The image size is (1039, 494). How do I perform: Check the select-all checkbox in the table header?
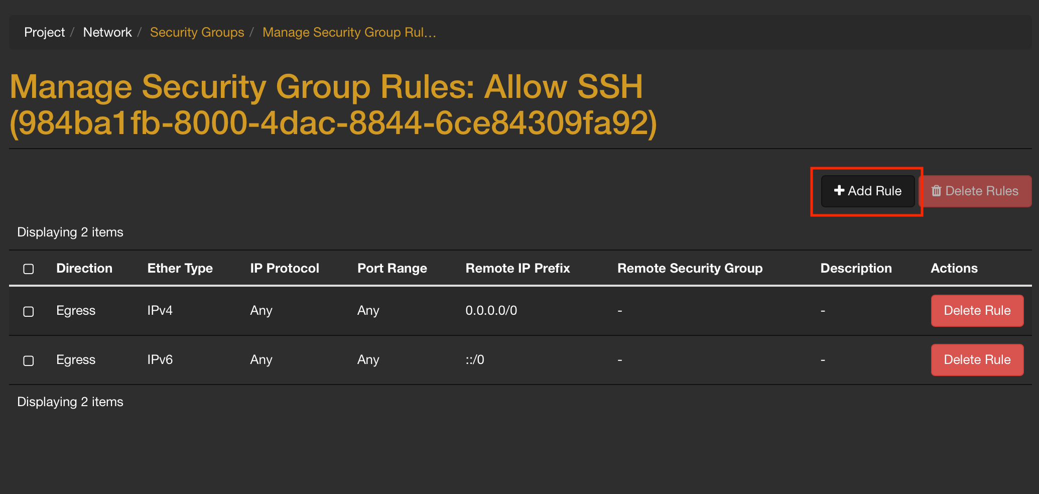[x=28, y=269]
